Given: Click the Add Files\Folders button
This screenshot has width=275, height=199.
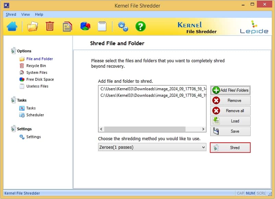Looking at the screenshot, I should (x=230, y=90).
